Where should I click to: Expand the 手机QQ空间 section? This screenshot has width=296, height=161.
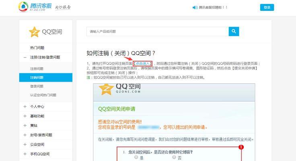coord(25,154)
